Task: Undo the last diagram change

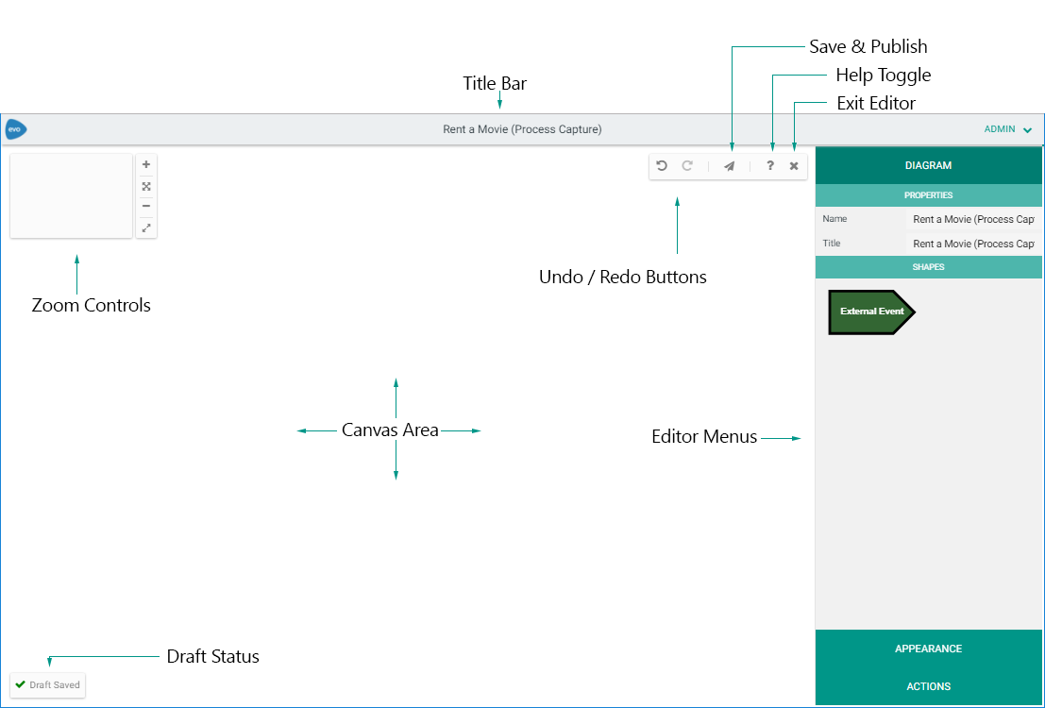Action: (x=662, y=166)
